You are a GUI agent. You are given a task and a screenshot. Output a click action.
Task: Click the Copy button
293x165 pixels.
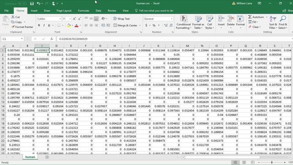pos(16,22)
